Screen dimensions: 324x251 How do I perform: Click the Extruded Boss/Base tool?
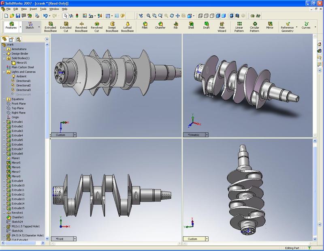click(50, 27)
